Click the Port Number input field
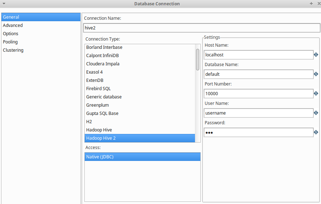The image size is (321, 204). coord(259,94)
